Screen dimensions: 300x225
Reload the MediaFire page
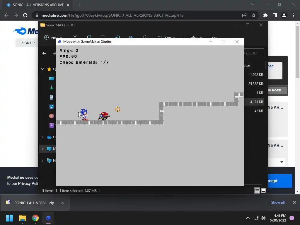pyautogui.click(x=25, y=15)
